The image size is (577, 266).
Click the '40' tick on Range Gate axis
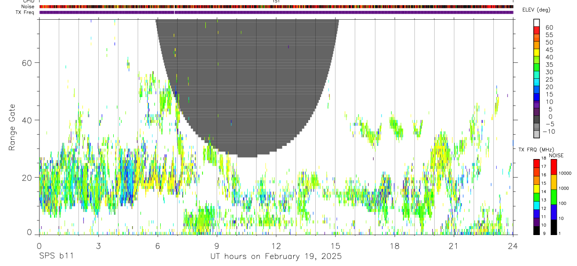[27, 120]
